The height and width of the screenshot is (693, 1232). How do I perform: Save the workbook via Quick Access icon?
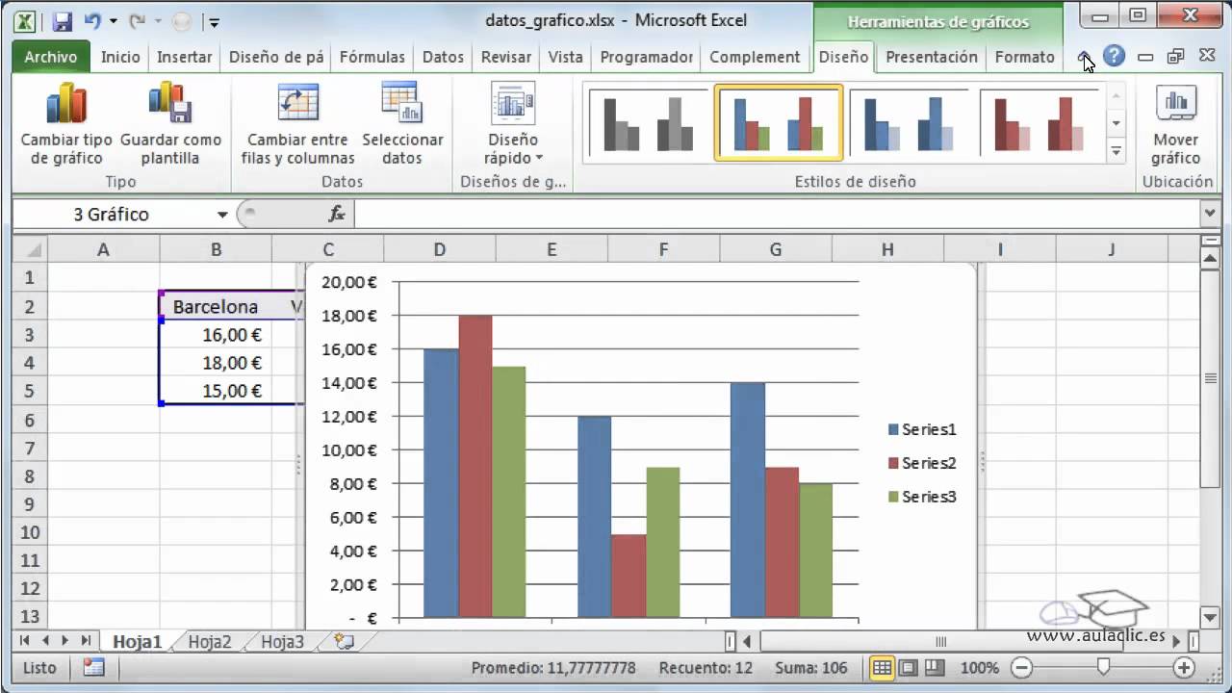click(62, 20)
